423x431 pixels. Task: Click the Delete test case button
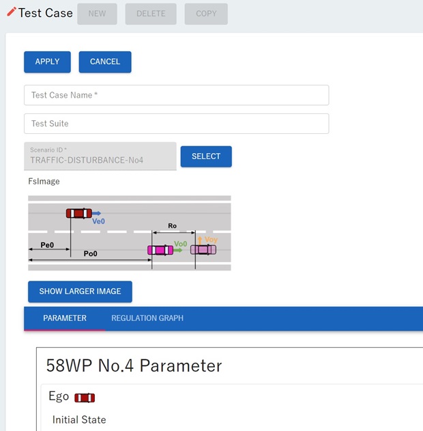point(151,14)
